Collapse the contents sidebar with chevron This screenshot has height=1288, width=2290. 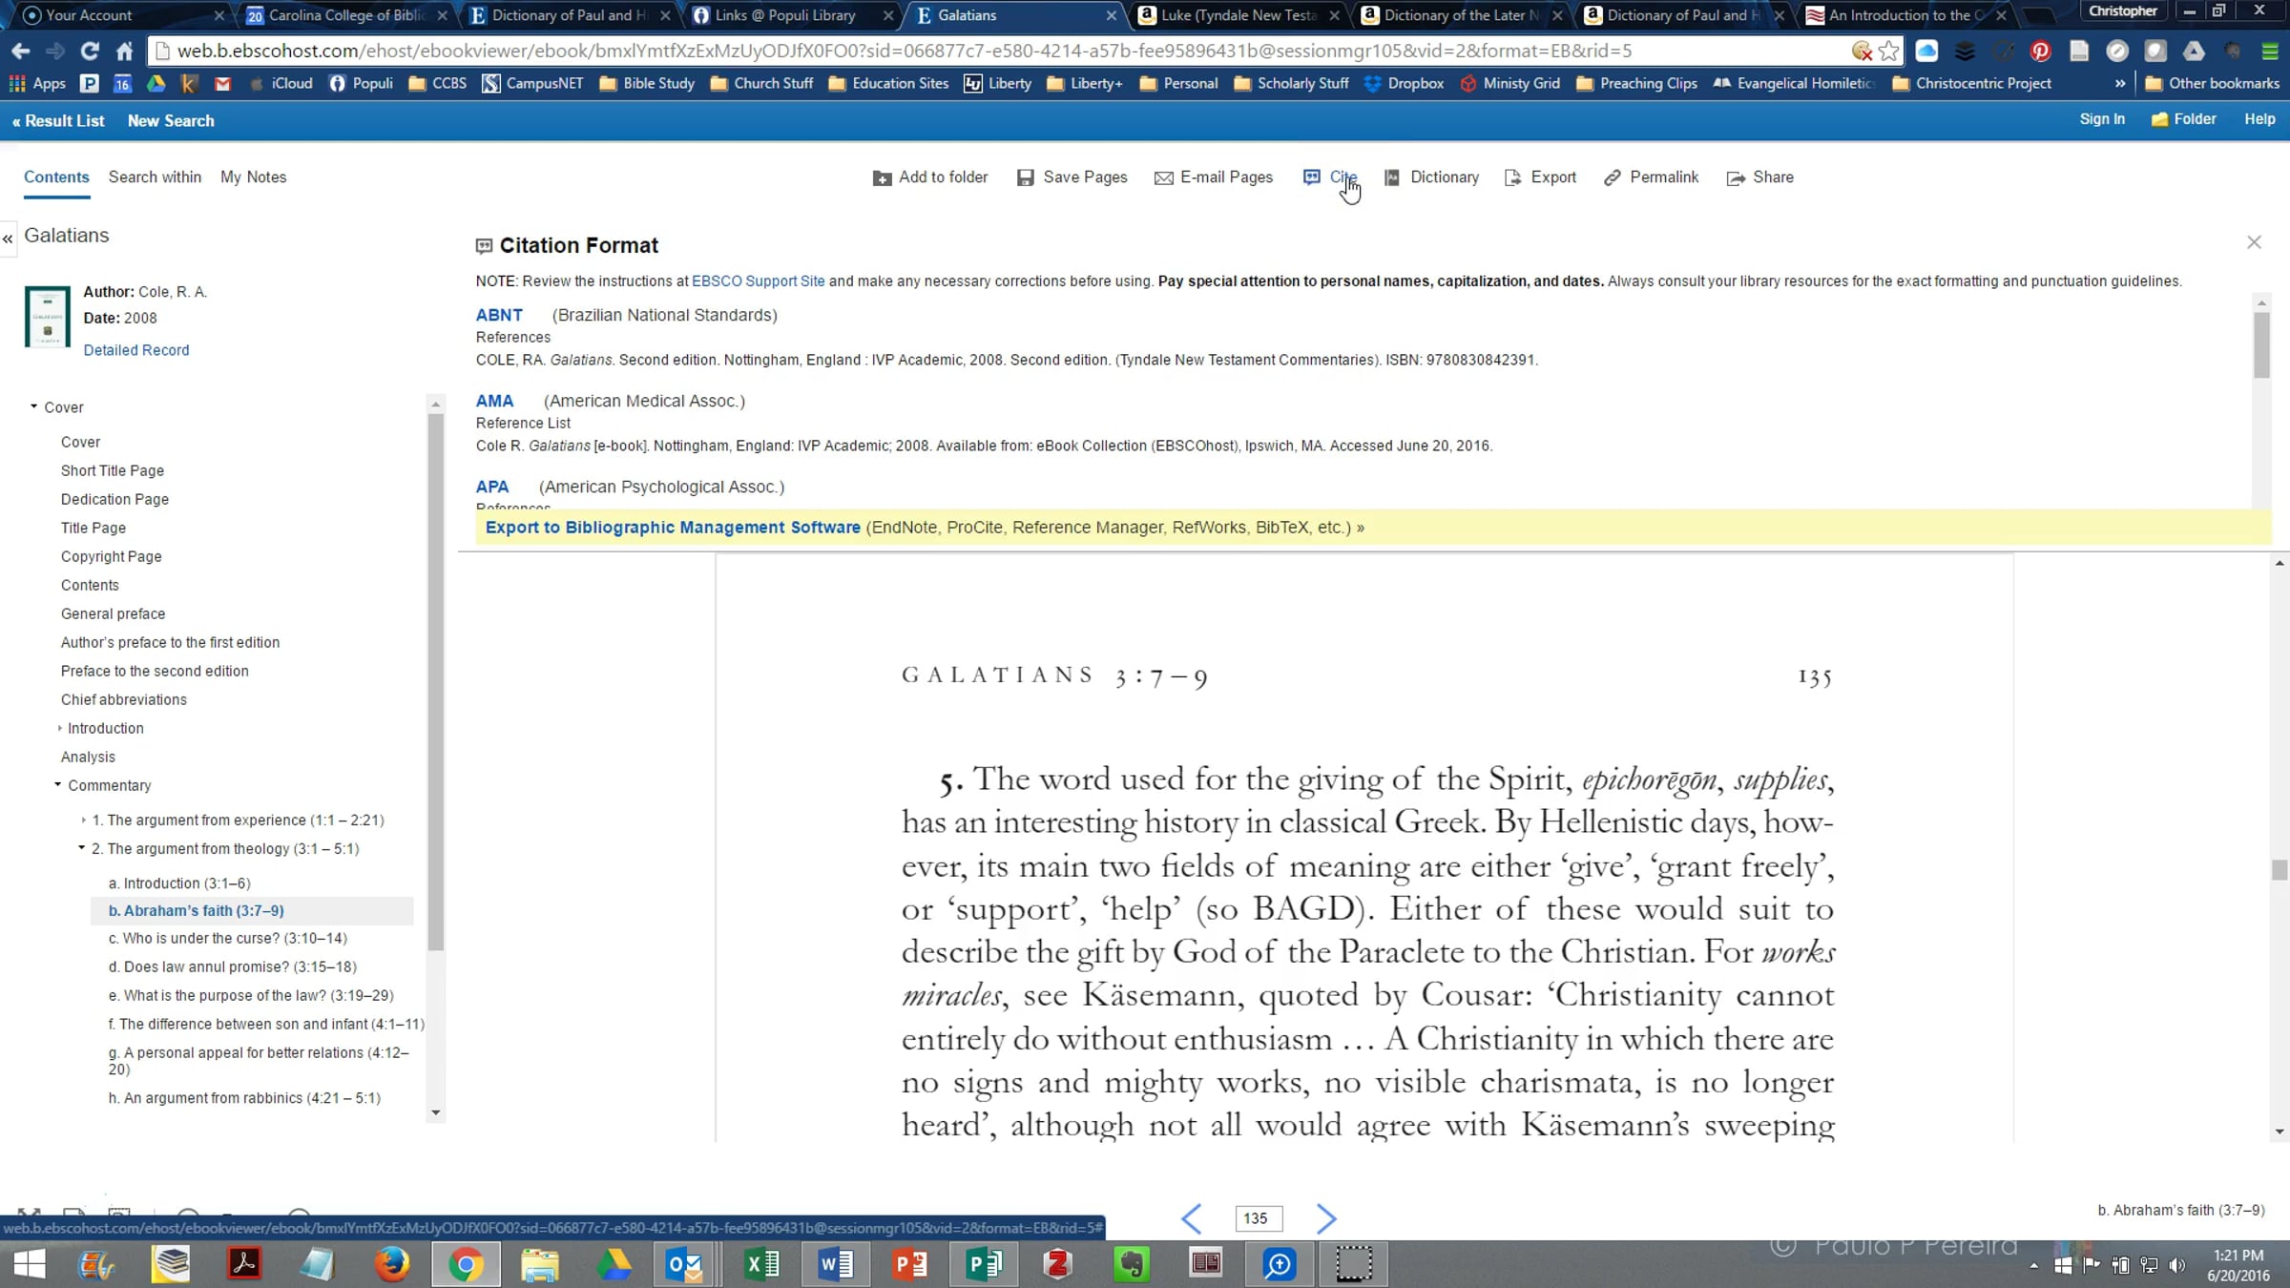(x=8, y=239)
